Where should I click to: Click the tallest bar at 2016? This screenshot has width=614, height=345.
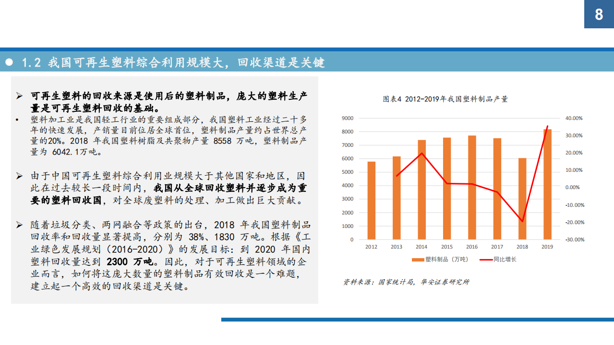click(x=471, y=187)
